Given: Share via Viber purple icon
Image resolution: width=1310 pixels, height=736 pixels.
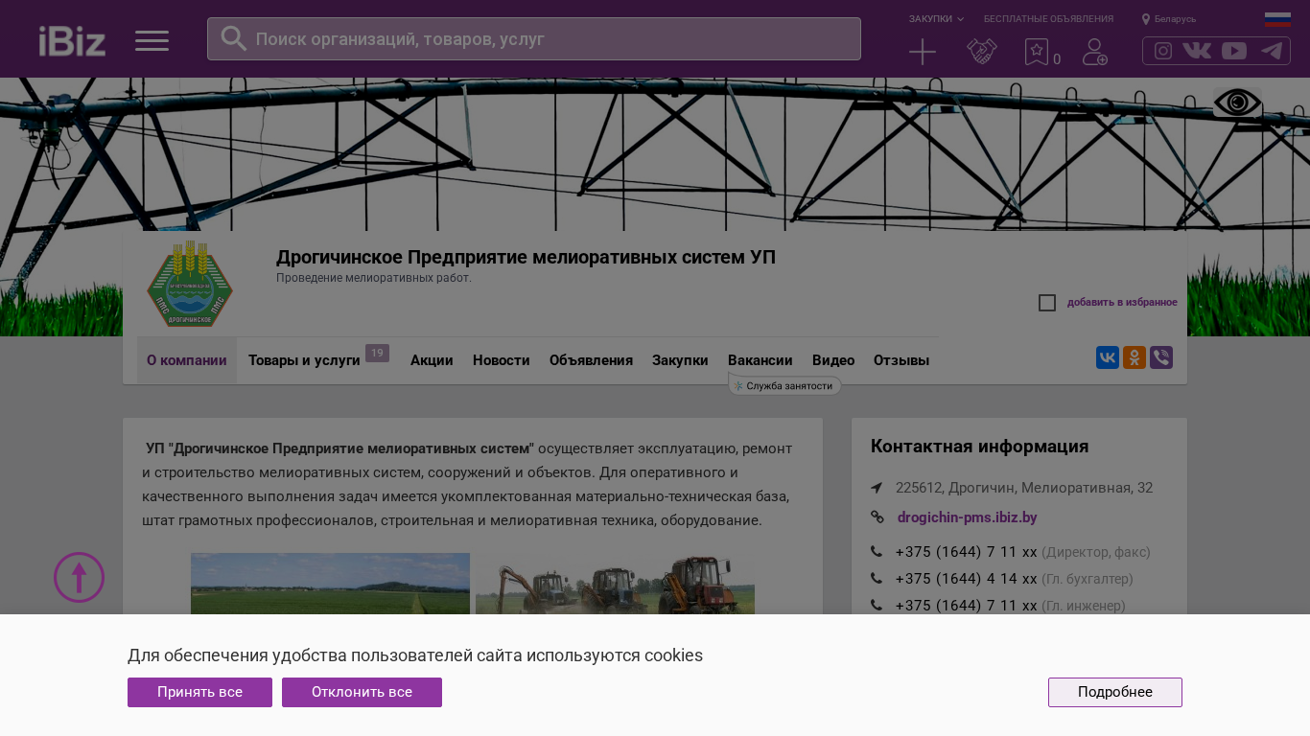Looking at the screenshot, I should point(1161,357).
